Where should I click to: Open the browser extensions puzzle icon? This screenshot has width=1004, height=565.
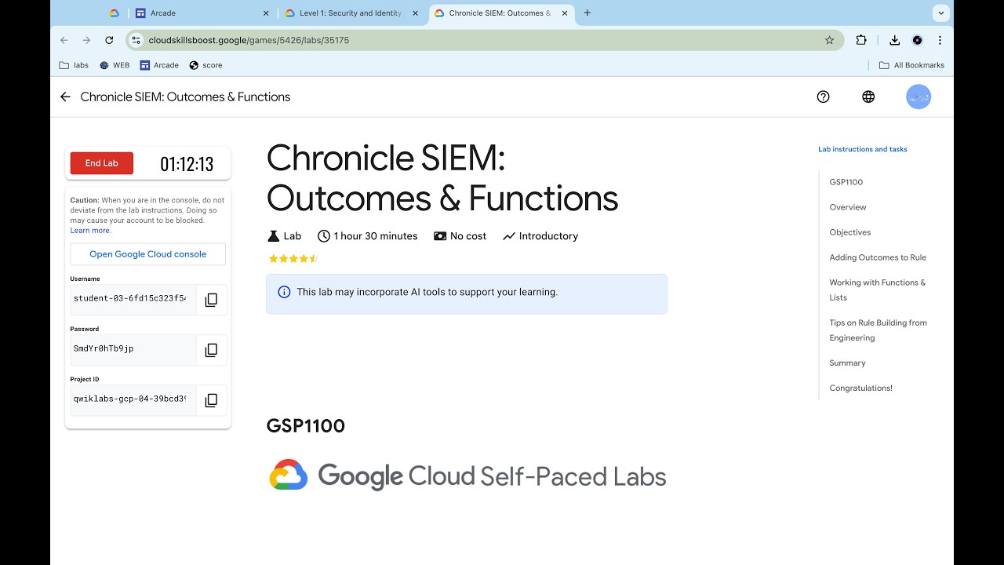pos(861,40)
